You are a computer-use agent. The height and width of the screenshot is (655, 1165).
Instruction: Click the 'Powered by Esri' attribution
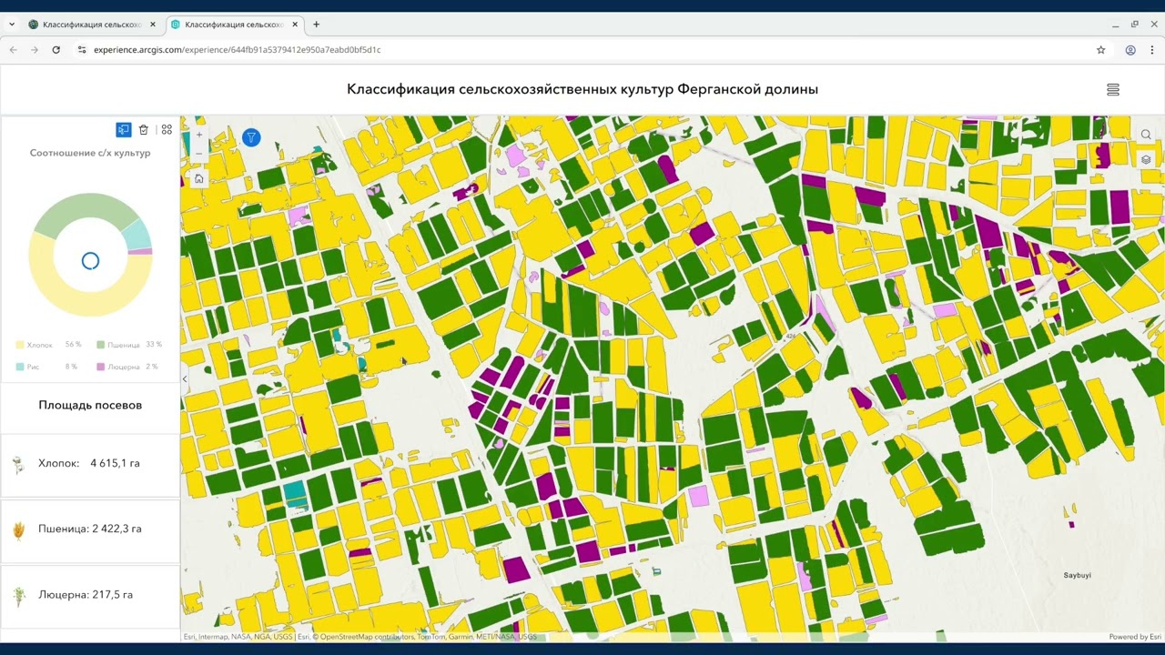point(1135,637)
